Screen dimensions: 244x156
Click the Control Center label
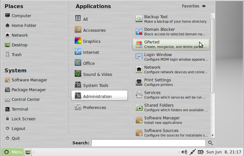click(x=26, y=100)
